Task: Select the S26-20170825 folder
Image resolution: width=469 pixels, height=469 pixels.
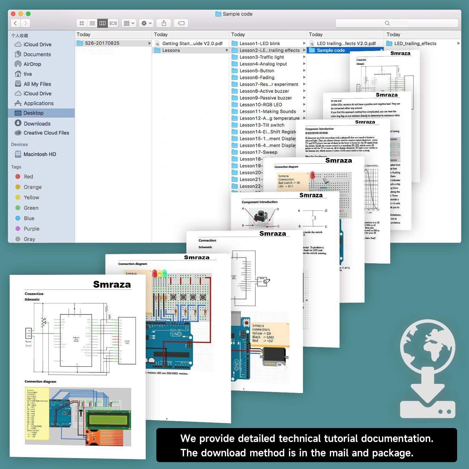Action: click(102, 43)
